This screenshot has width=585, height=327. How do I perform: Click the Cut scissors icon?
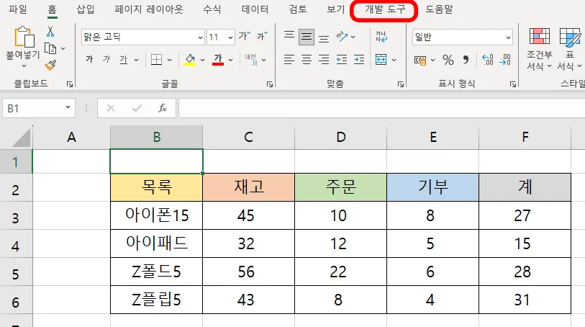pos(50,32)
